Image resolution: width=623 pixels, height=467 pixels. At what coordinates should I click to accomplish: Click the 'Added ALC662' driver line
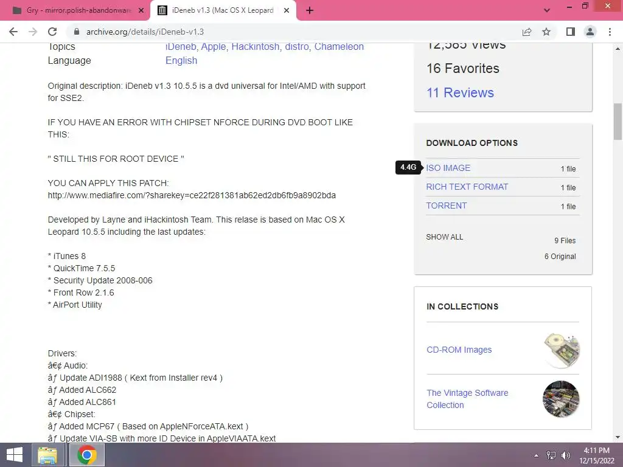(x=82, y=390)
